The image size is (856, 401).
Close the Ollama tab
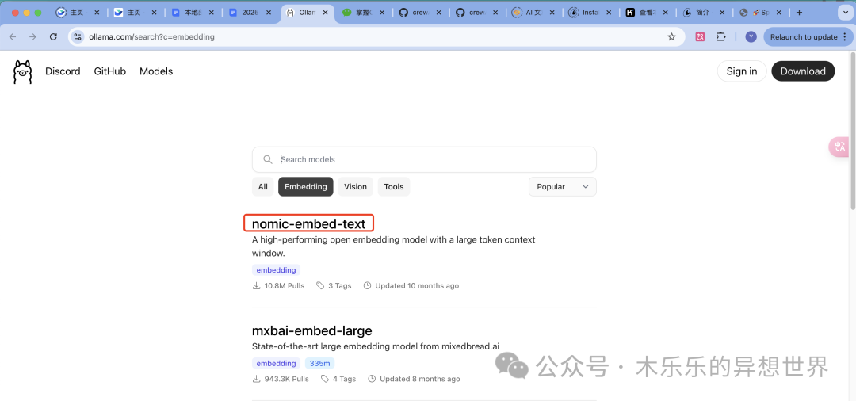pyautogui.click(x=325, y=13)
